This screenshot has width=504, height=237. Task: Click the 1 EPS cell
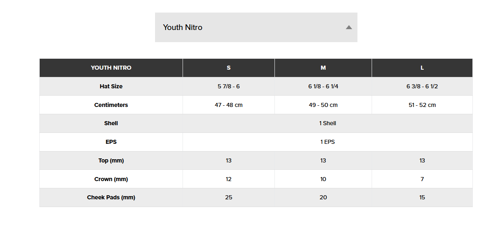327,142
